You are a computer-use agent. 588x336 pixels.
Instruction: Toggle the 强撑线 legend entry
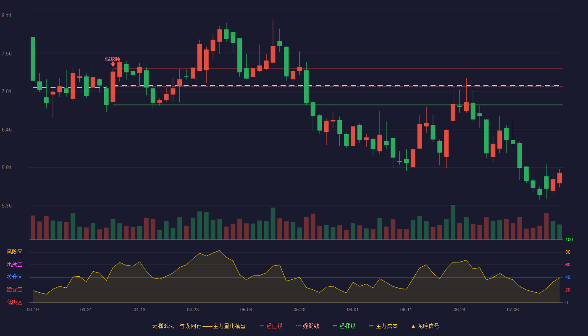pyautogui.click(x=344, y=326)
